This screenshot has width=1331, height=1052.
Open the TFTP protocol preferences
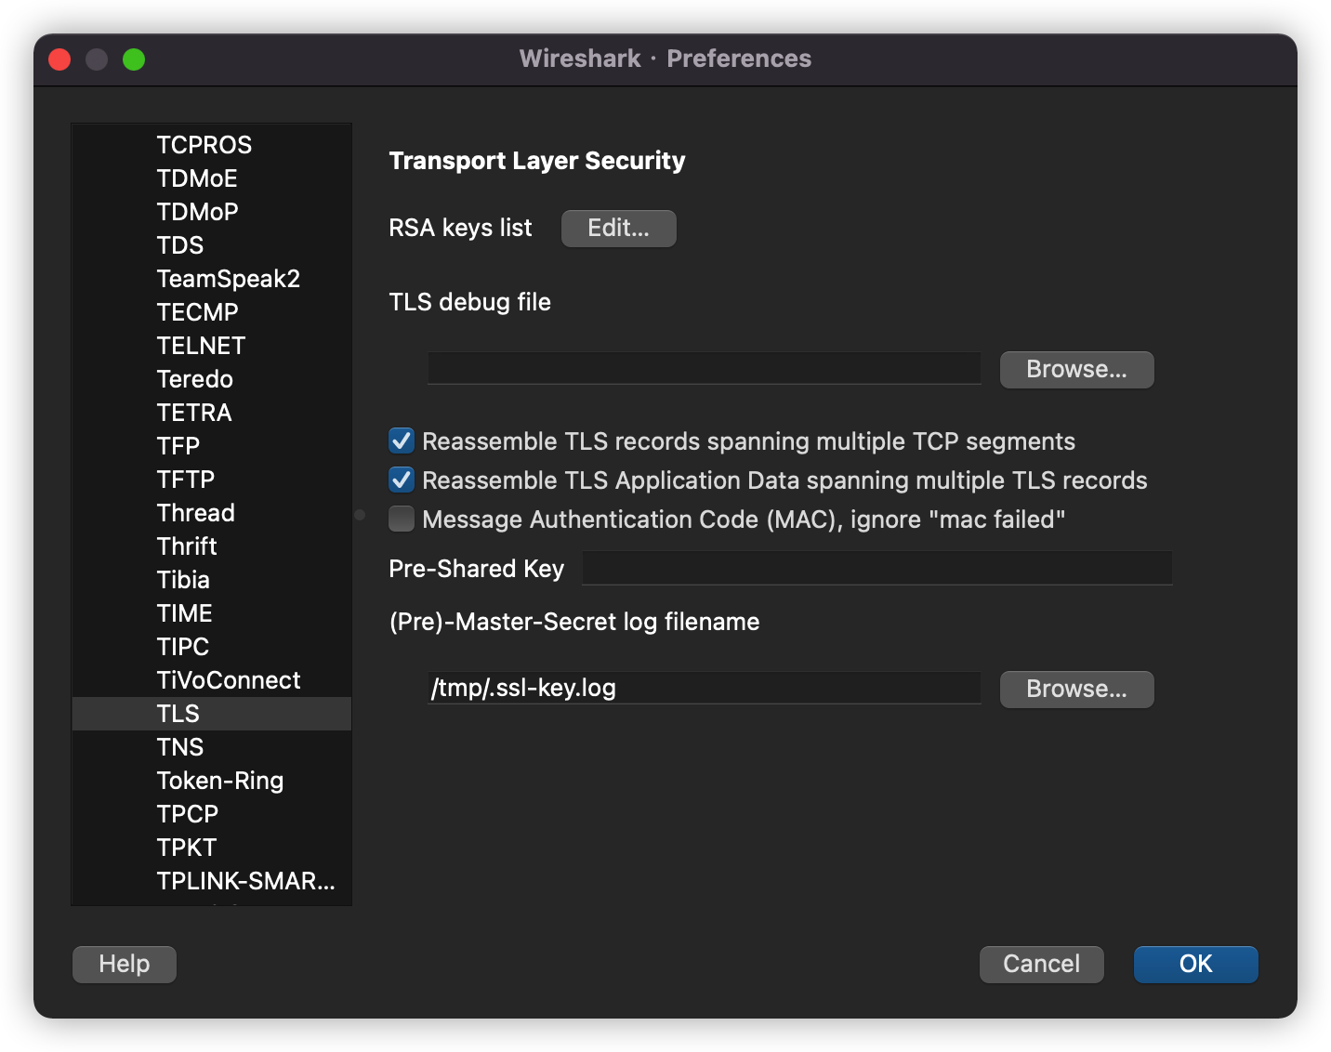click(x=186, y=480)
